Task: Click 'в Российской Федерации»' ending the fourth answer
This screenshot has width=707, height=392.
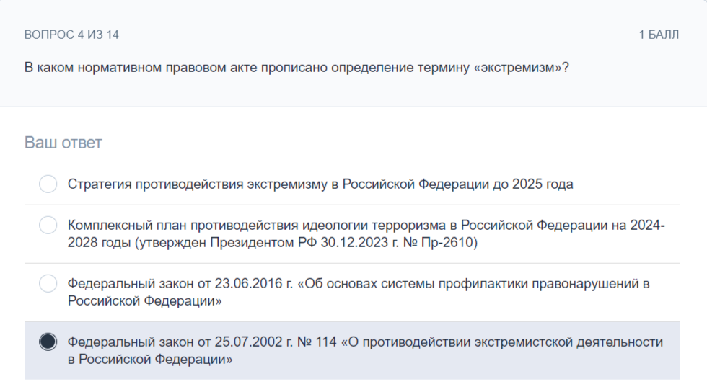Action: click(150, 360)
